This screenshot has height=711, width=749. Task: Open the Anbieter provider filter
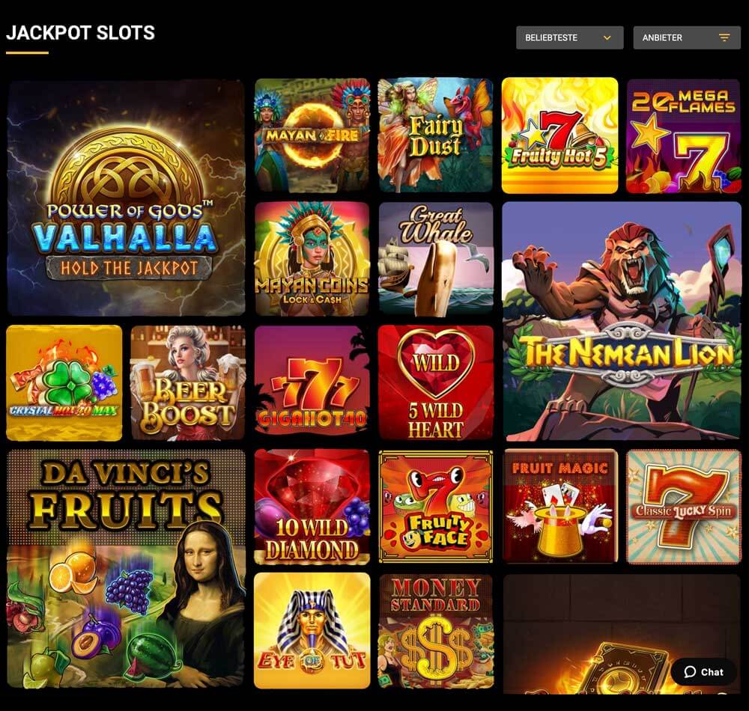(687, 37)
